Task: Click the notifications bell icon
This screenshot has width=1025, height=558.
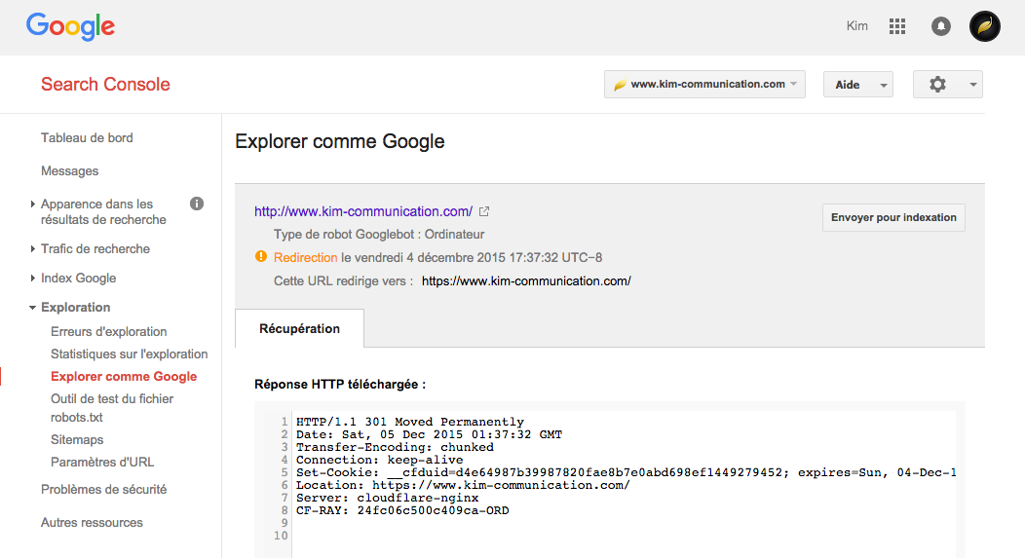Action: click(x=941, y=26)
